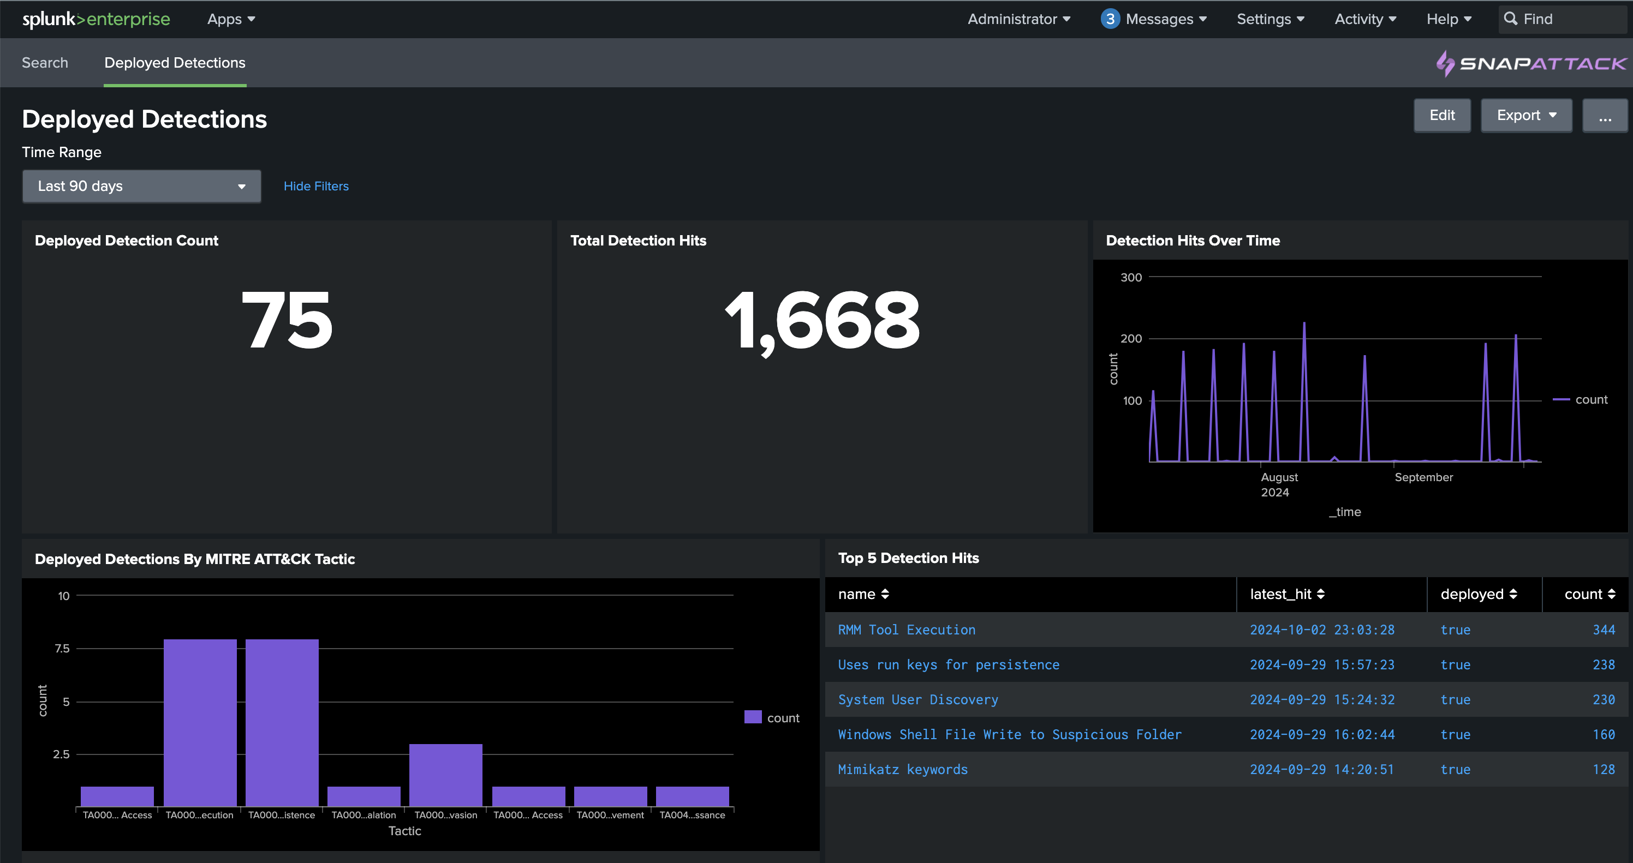Screen dimensions: 1633x863
Task: Click the TA000...istence bar in chart
Action: pos(282,723)
